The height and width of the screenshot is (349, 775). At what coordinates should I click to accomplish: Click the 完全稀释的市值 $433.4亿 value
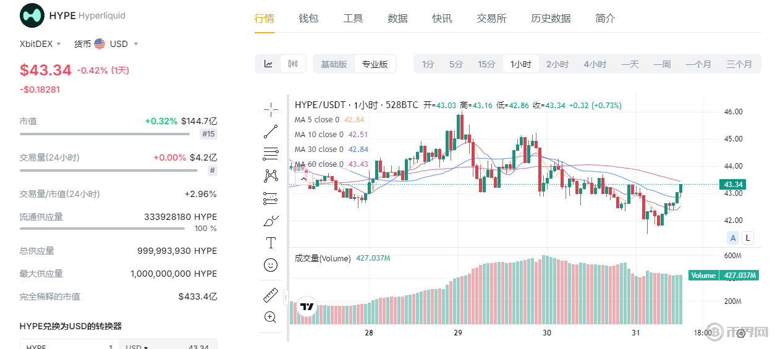click(x=198, y=296)
